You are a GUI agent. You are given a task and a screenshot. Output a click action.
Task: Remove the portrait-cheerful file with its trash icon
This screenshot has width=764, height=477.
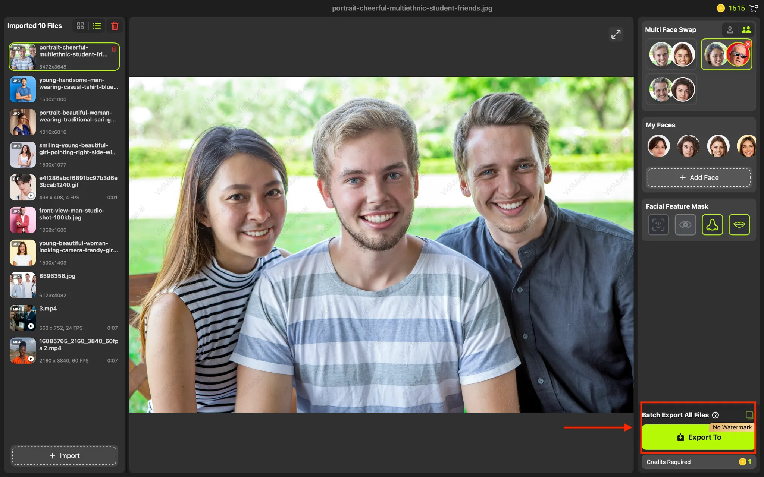coord(114,49)
